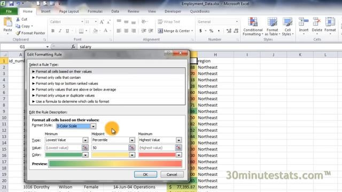Open the Maximum Type dropdown
This screenshot has width=342, height=192.
[178, 140]
